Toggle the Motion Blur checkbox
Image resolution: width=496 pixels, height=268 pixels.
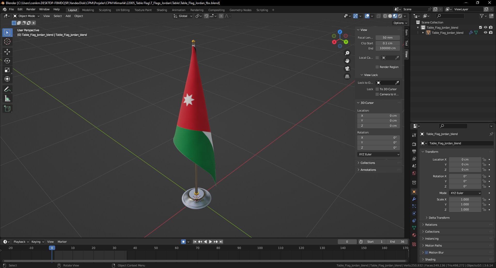427,253
